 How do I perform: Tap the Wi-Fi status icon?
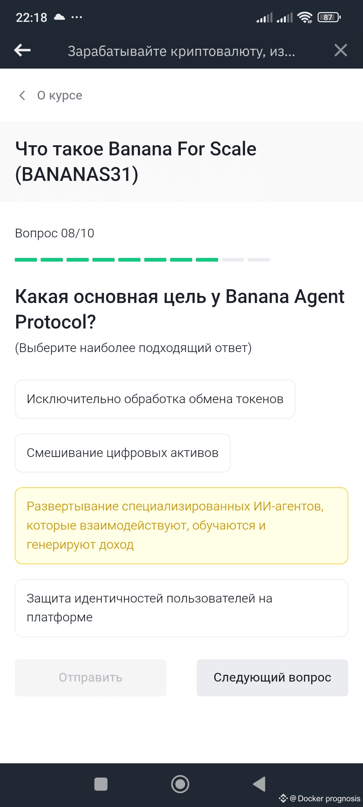point(305,17)
